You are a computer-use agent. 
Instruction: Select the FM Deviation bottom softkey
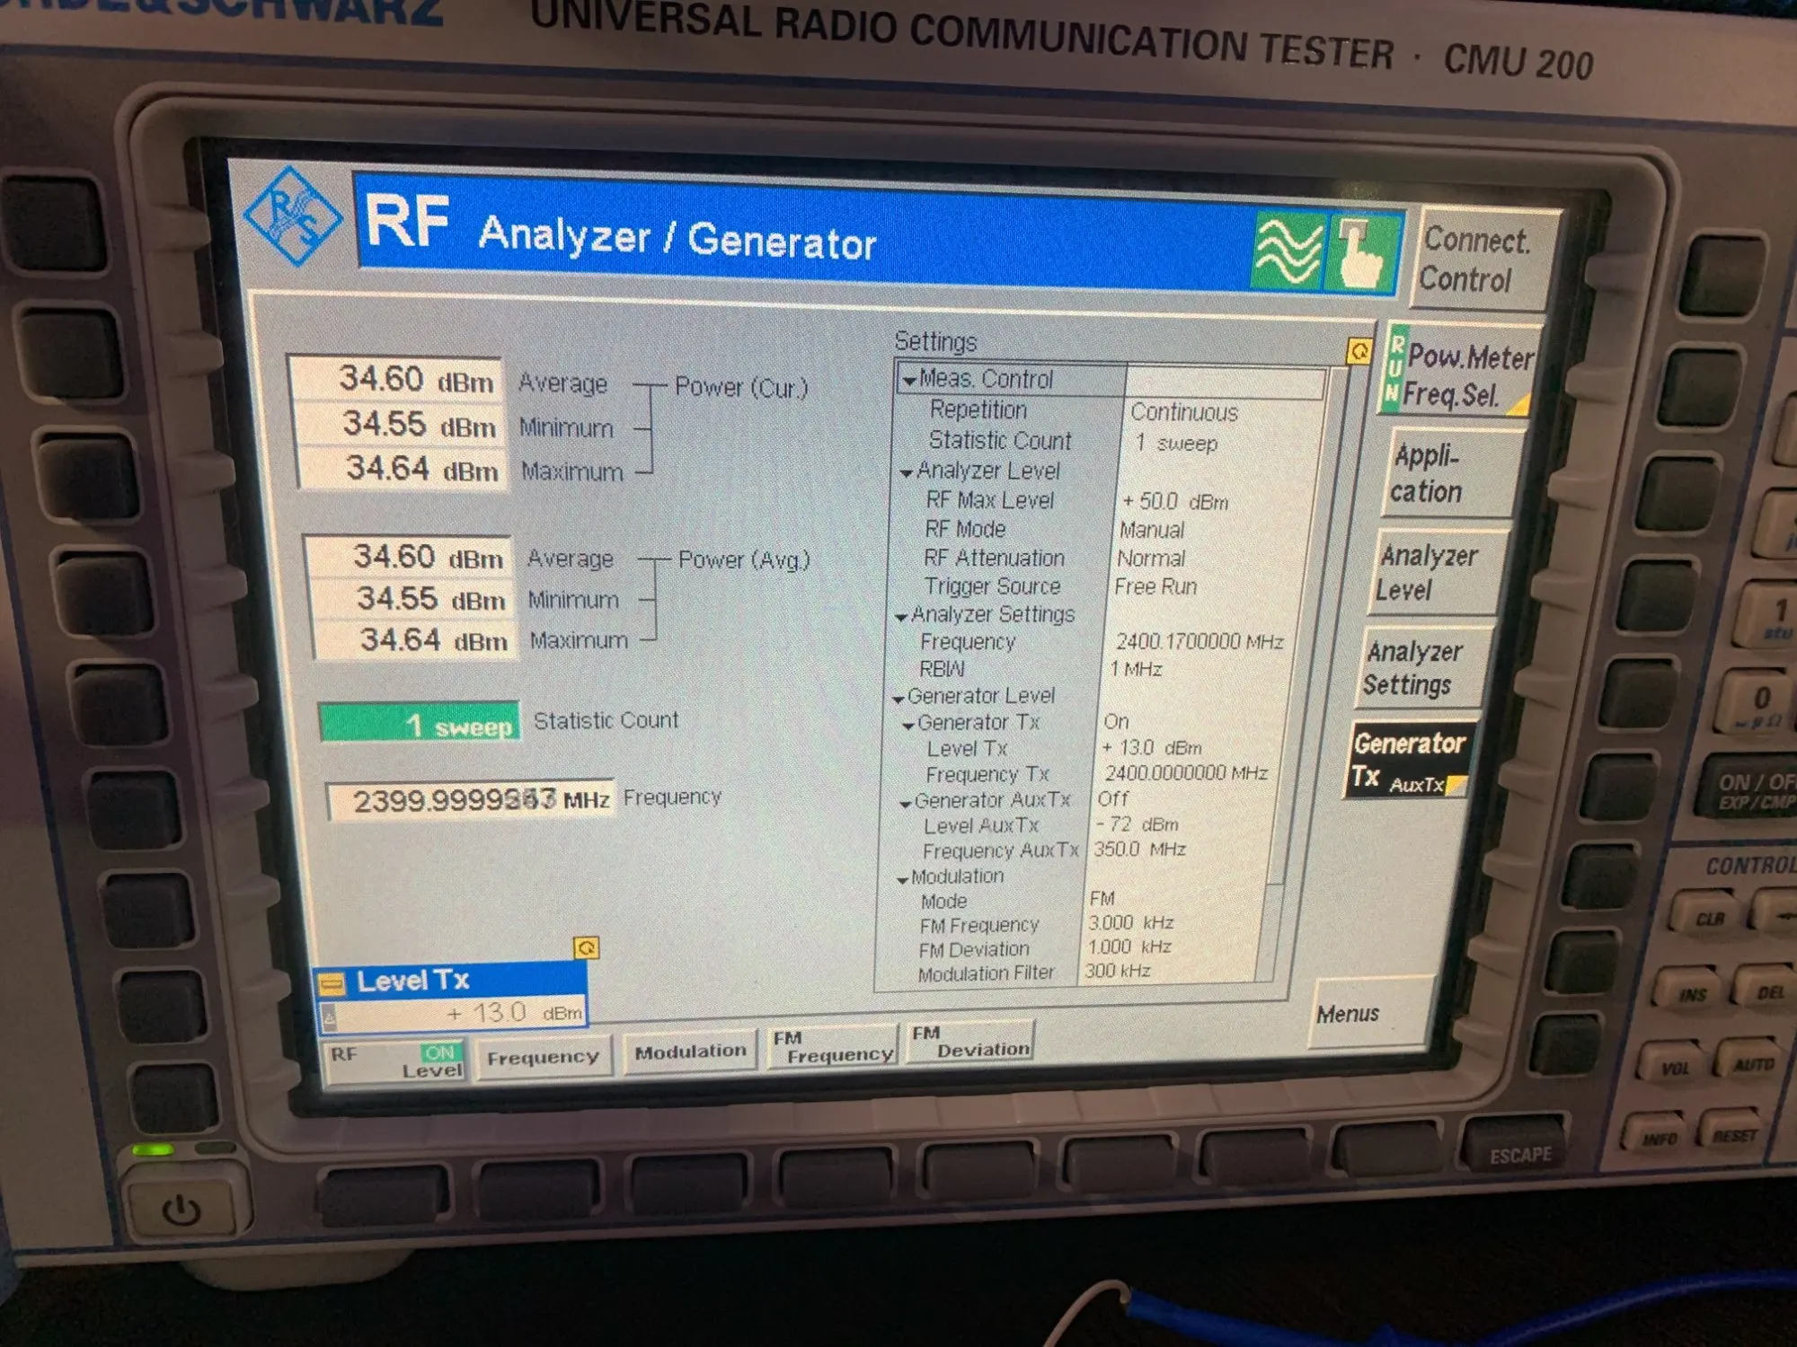coord(970,1043)
